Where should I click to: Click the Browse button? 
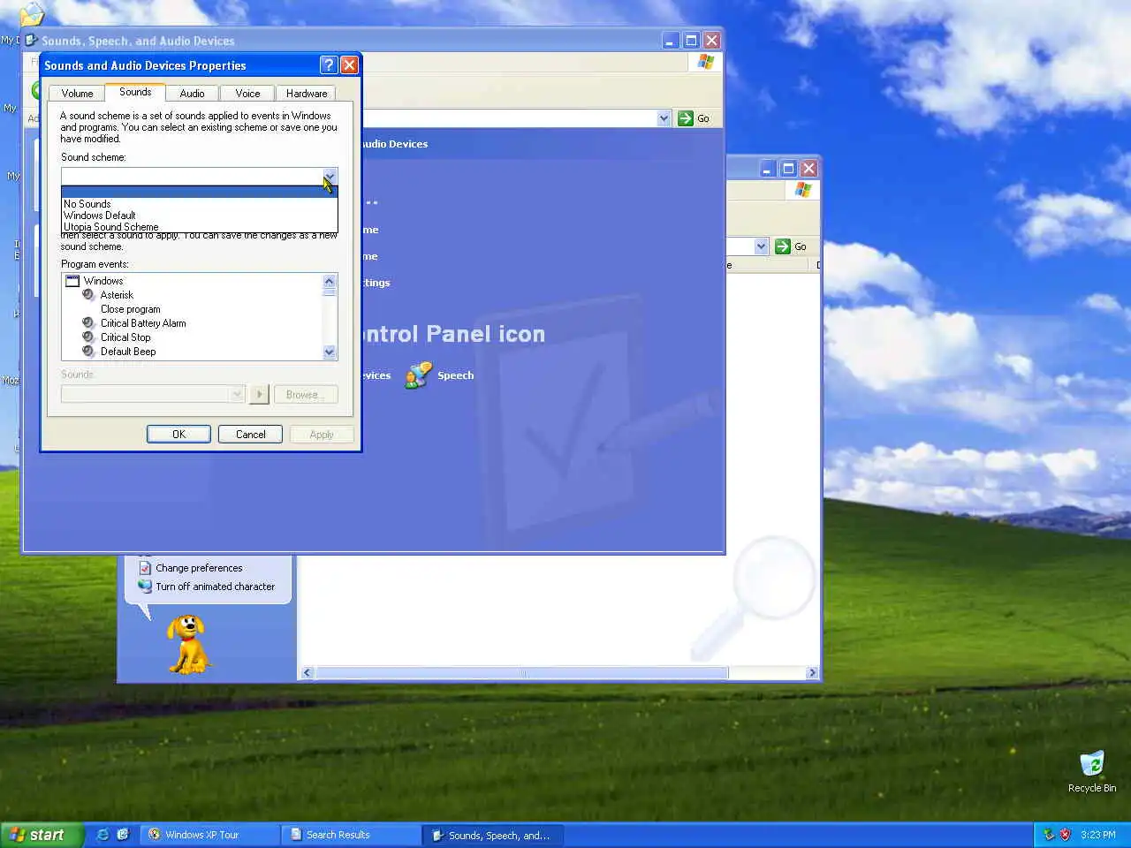[306, 394]
